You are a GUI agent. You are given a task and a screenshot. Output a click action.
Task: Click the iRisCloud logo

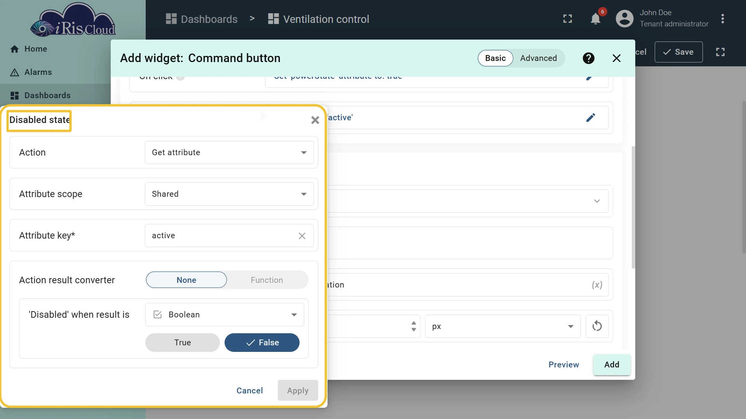click(x=73, y=20)
